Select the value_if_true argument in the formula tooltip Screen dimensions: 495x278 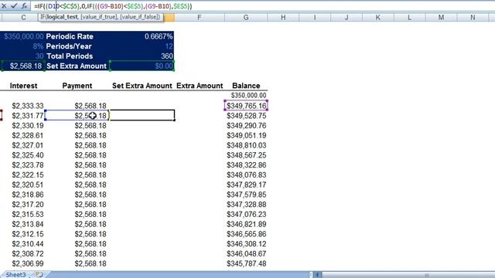(x=99, y=17)
